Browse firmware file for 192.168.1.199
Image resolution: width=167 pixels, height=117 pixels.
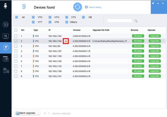138,56
